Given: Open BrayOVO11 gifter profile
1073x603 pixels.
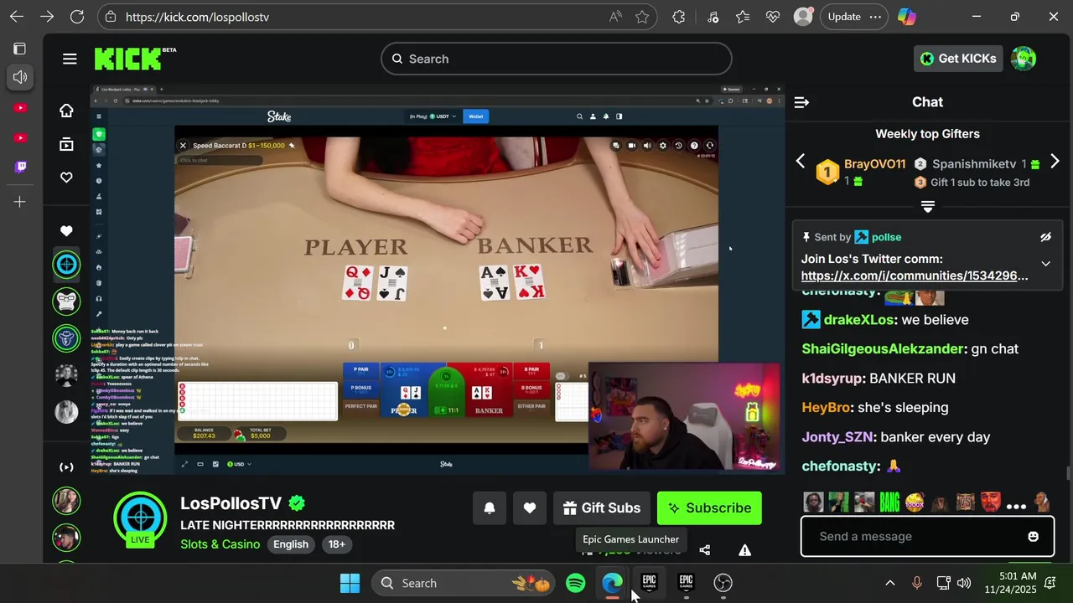Looking at the screenshot, I should click(874, 164).
